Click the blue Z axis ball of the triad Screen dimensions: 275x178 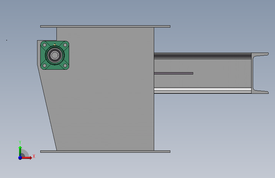coord(20,158)
